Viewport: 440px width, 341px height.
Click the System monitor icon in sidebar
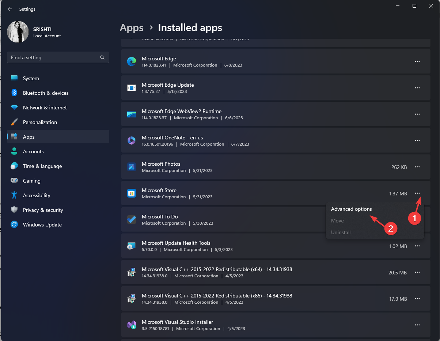coord(14,78)
